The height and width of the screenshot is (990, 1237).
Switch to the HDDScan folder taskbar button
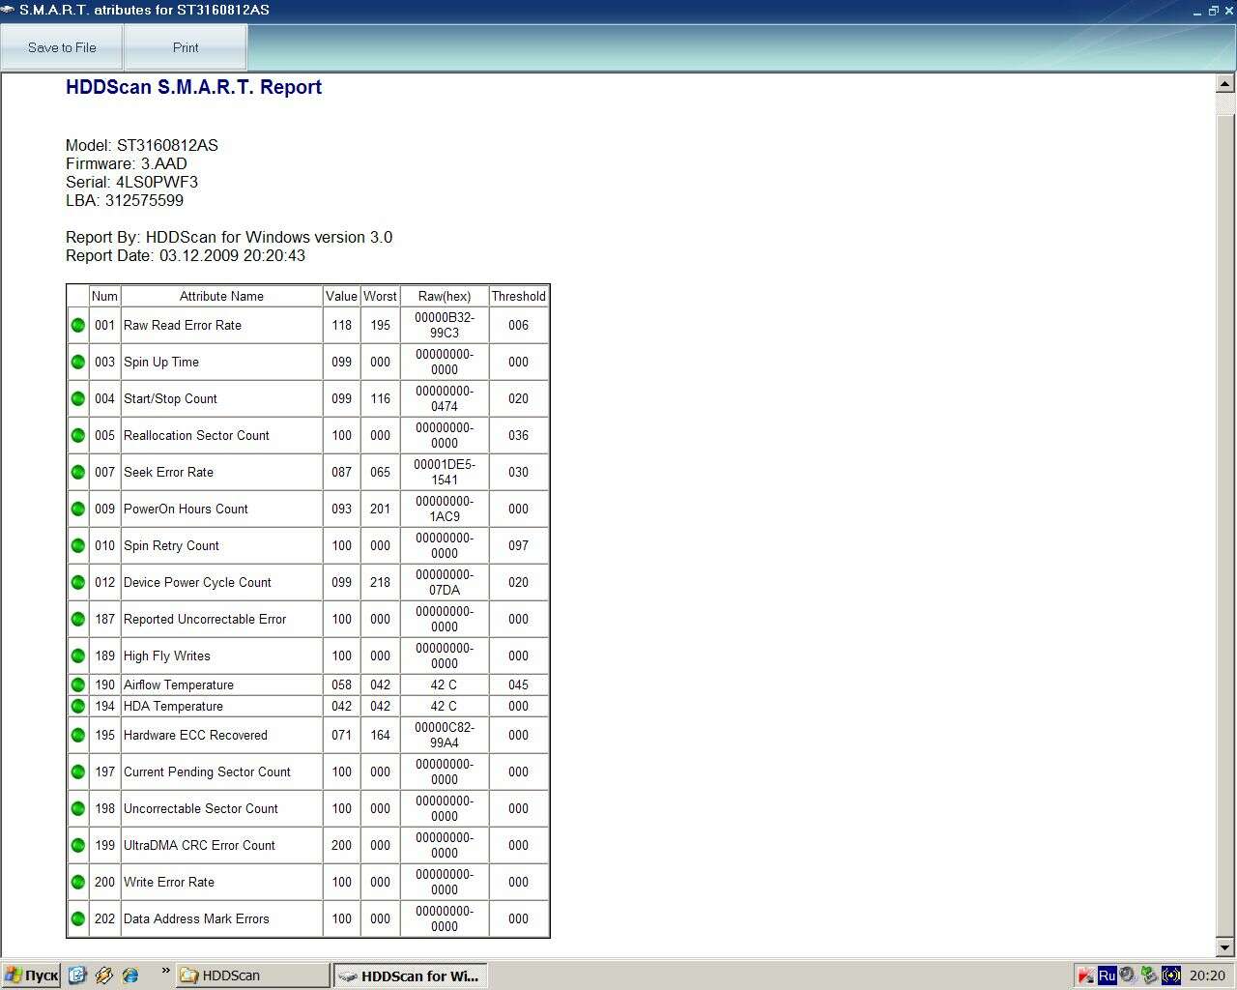253,975
